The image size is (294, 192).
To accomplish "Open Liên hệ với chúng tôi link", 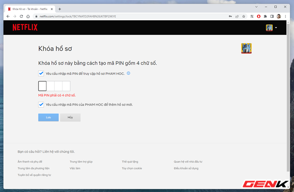I will [58, 152].
